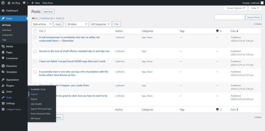The image size is (265, 131).
Task: Open the Trash posts filter link
Action: coord(58,18)
